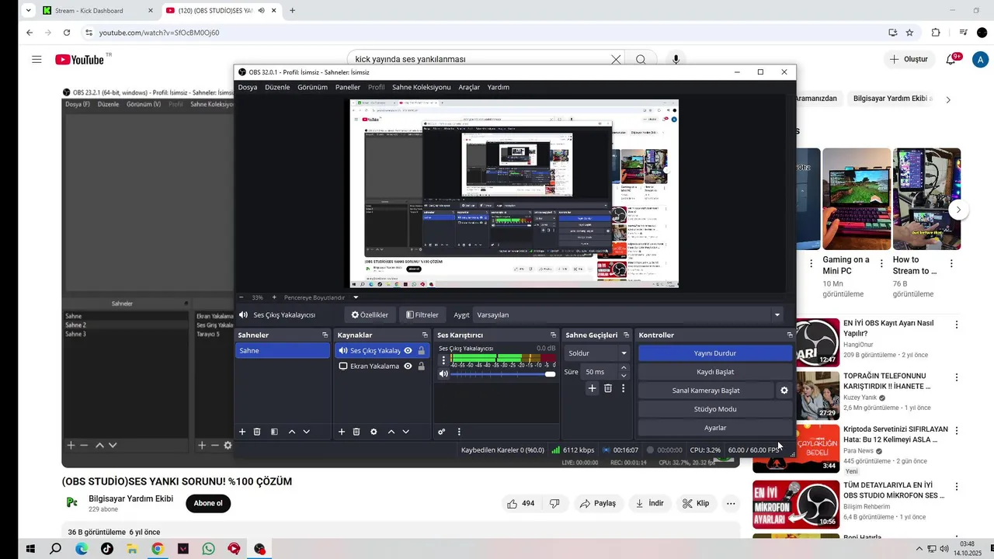Undock the Sahneler panel
The height and width of the screenshot is (559, 994).
pyautogui.click(x=325, y=335)
